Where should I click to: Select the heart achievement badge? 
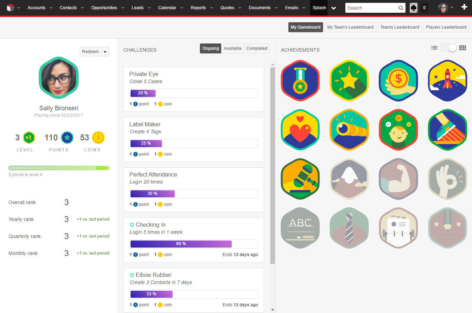300,130
